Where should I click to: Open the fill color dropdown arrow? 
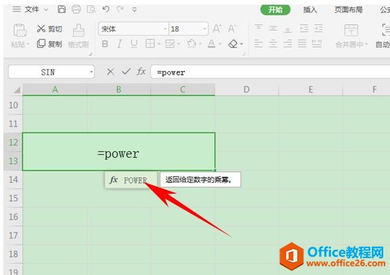click(200, 44)
